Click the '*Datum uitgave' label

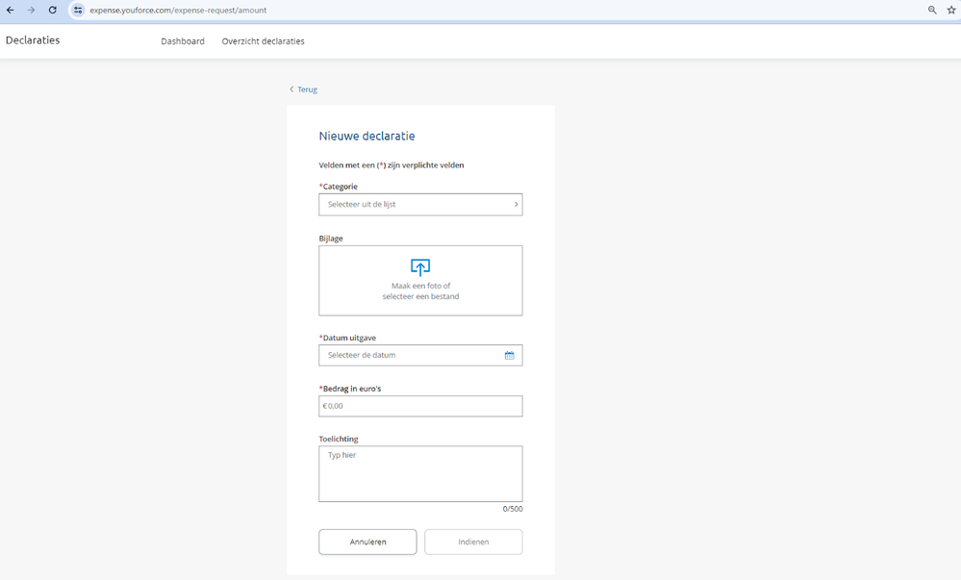[x=347, y=338]
